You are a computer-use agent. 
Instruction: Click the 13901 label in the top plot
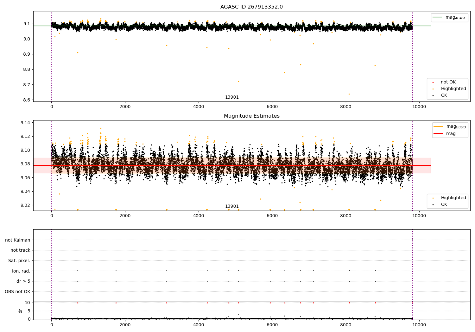pyautogui.click(x=232, y=97)
